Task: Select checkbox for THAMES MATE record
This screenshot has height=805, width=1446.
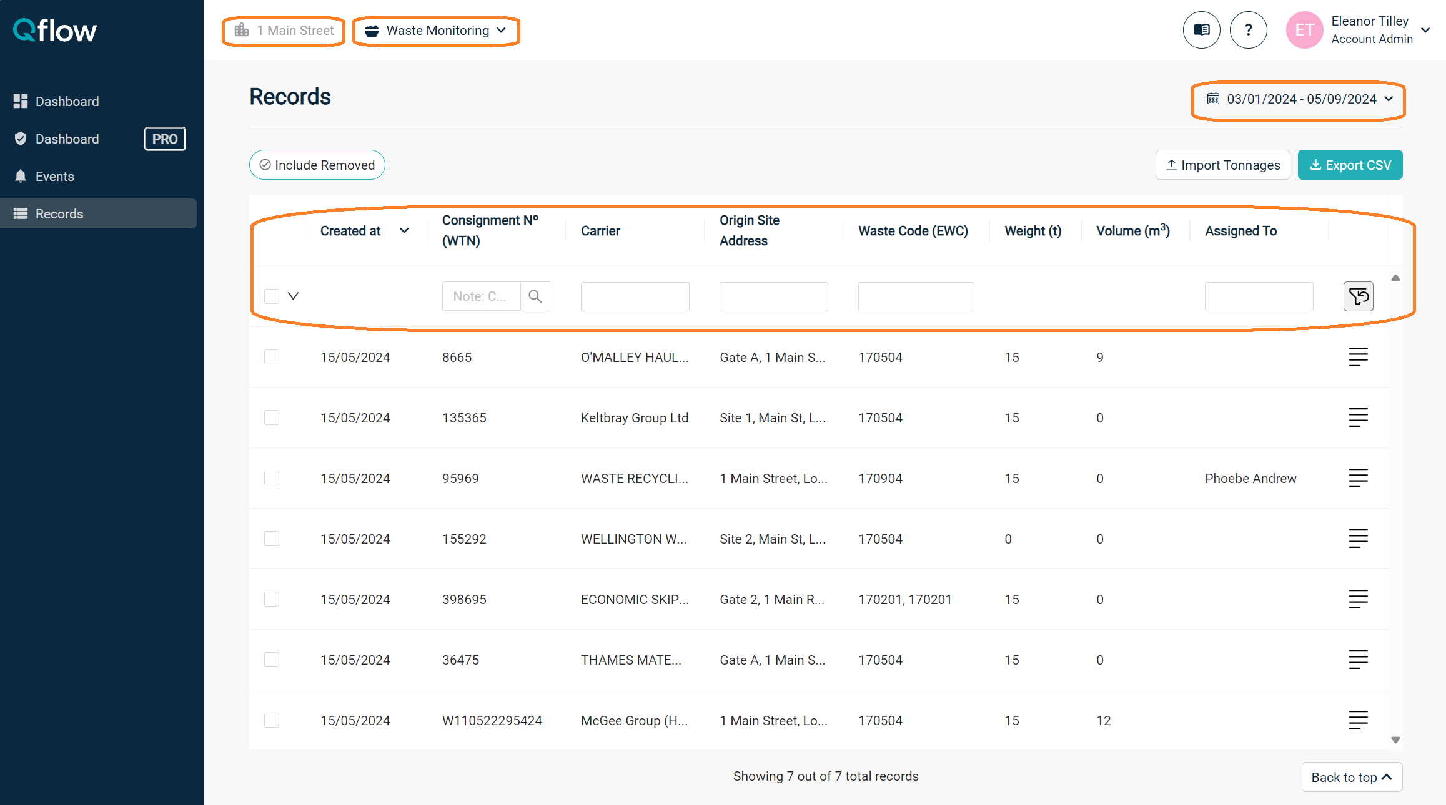Action: (x=272, y=660)
